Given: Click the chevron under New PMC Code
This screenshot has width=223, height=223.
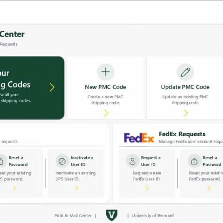Looking at the screenshot, I should [x=106, y=113].
